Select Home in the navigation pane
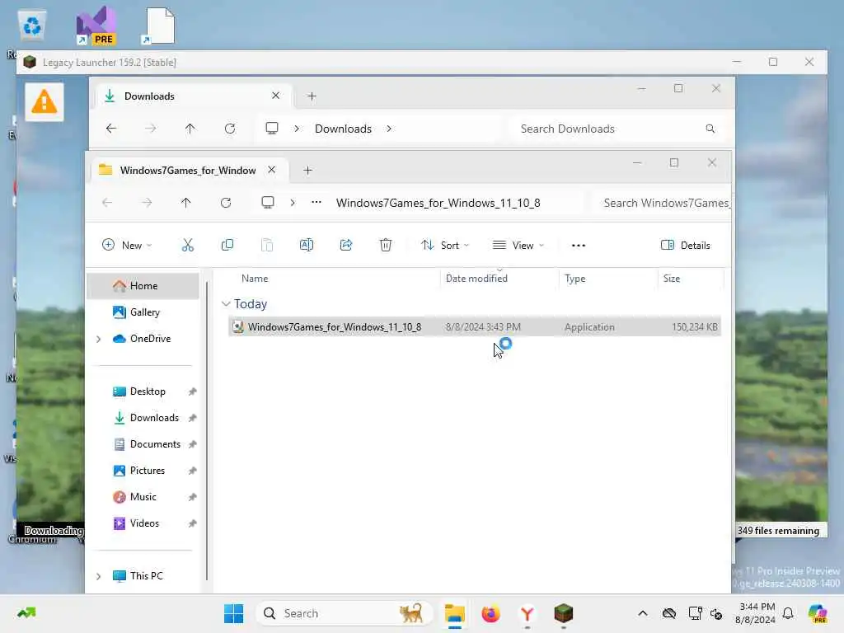This screenshot has width=844, height=633. click(x=143, y=286)
